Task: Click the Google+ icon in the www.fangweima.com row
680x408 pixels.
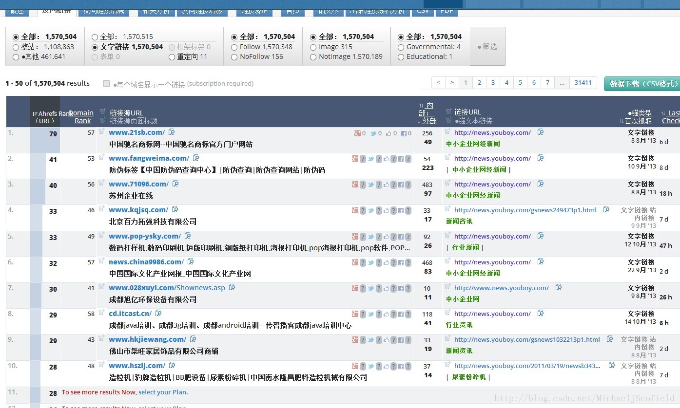Action: [x=355, y=159]
